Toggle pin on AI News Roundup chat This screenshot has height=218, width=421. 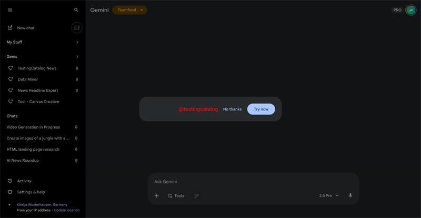tap(76, 160)
